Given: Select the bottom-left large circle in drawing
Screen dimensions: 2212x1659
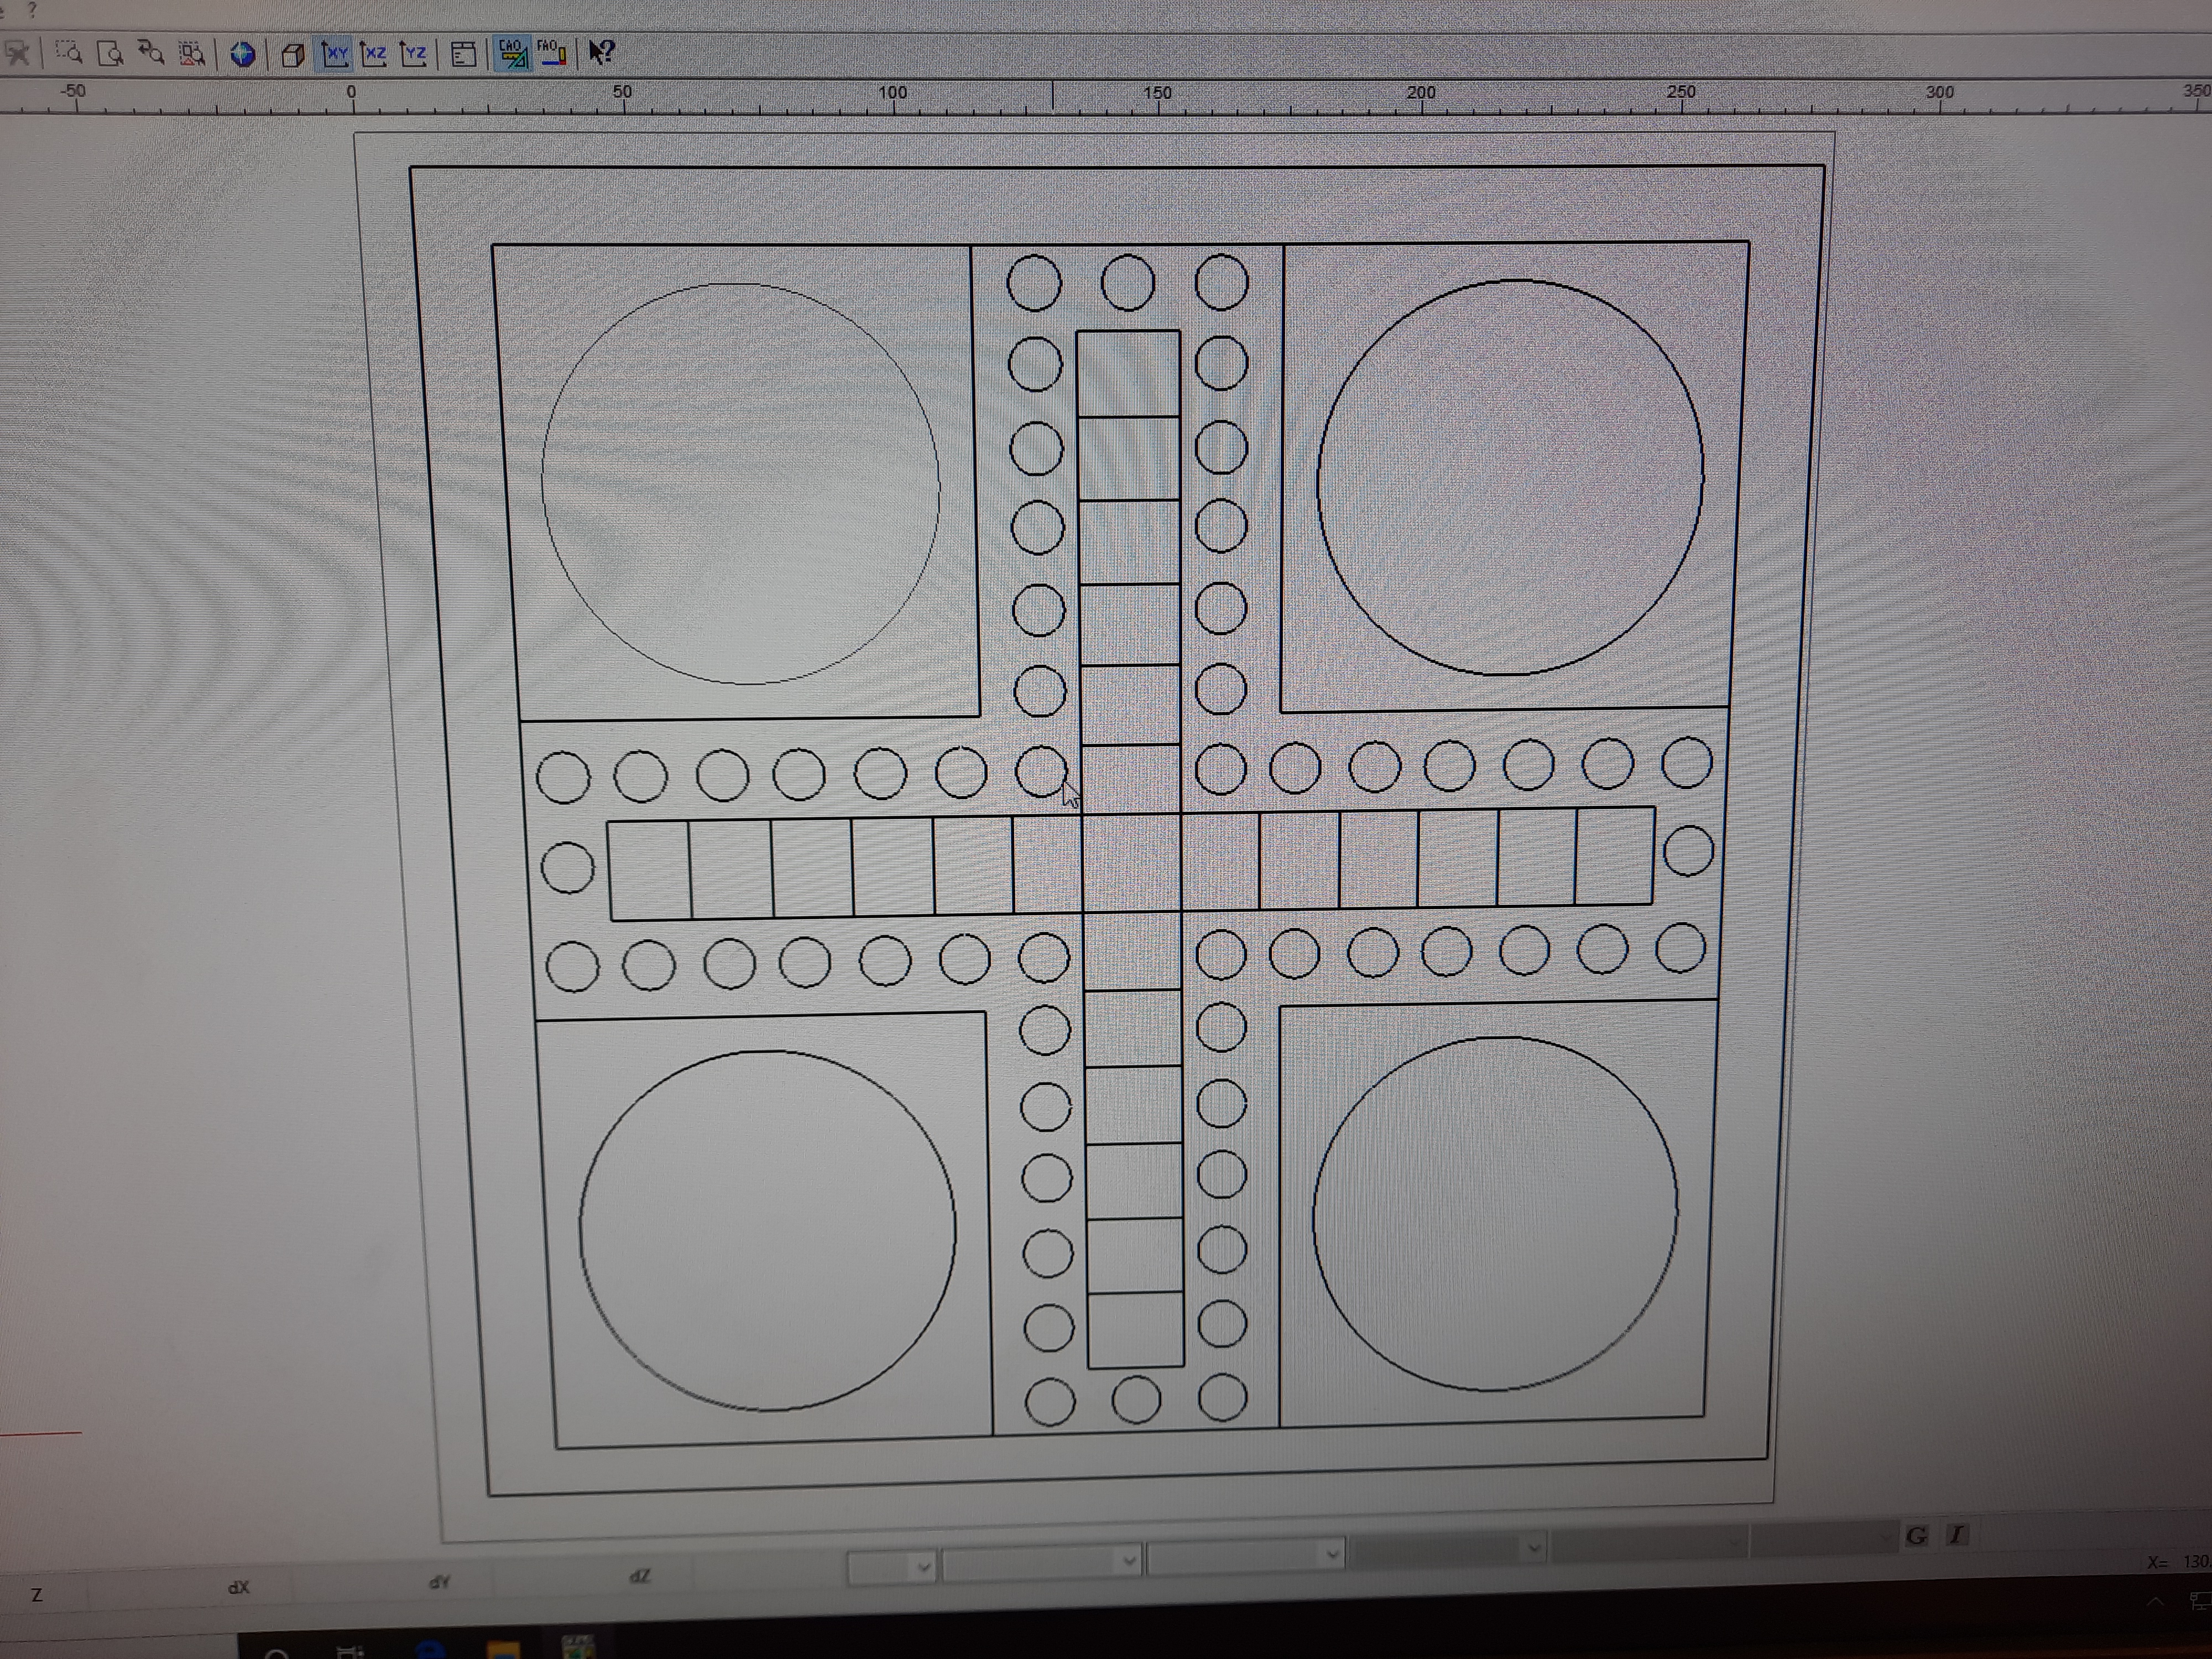Looking at the screenshot, I should (x=767, y=1230).
